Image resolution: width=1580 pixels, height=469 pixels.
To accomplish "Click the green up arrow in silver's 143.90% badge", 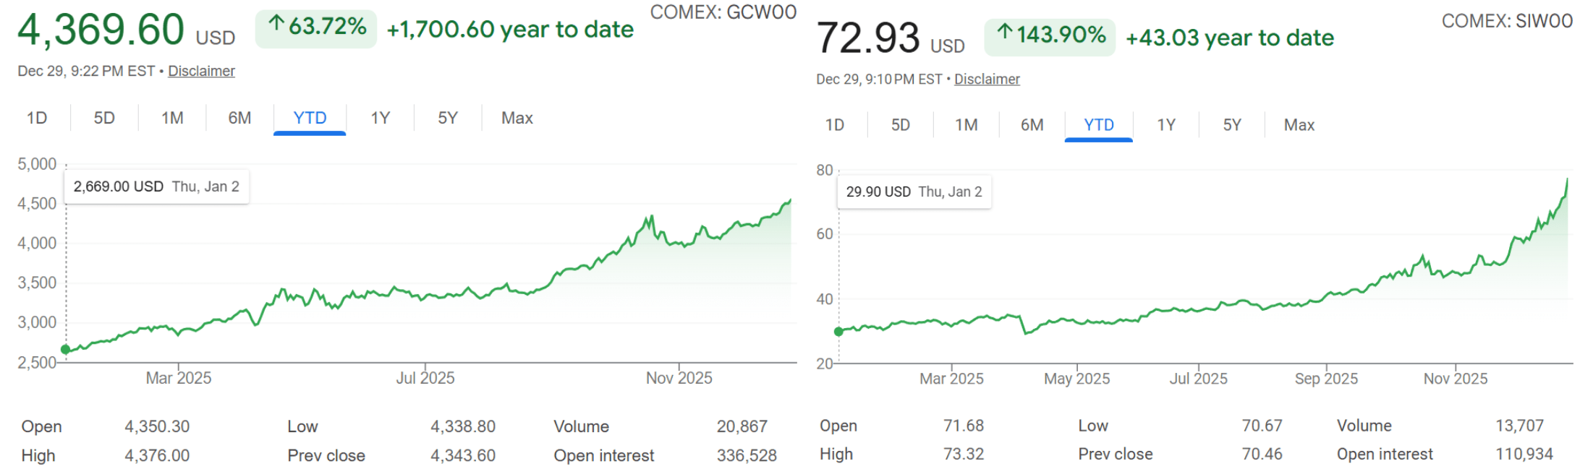I will pos(1004,33).
